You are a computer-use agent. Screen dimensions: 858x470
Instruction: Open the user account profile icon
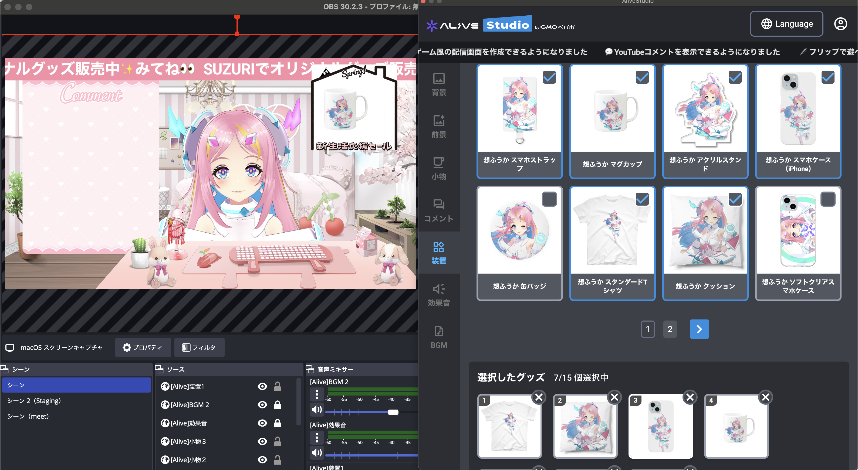click(x=840, y=24)
